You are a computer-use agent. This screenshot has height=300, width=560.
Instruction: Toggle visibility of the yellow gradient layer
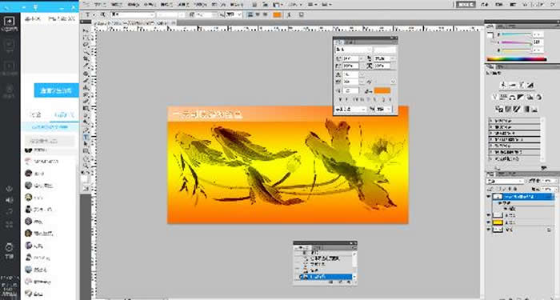coord(489,222)
